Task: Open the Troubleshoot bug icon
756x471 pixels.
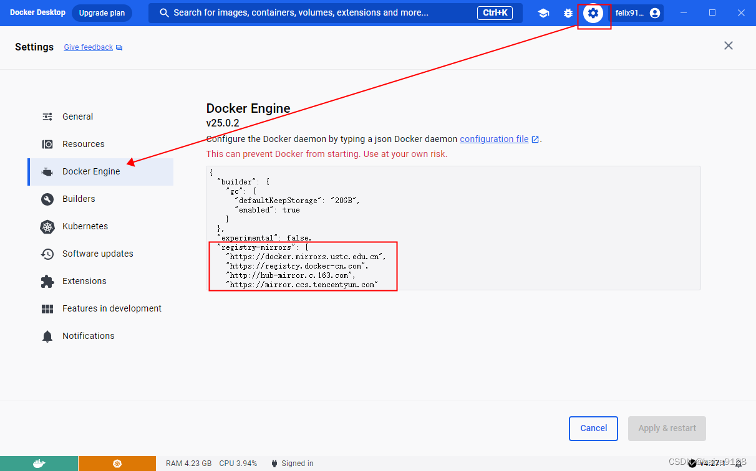Action: pyautogui.click(x=568, y=13)
